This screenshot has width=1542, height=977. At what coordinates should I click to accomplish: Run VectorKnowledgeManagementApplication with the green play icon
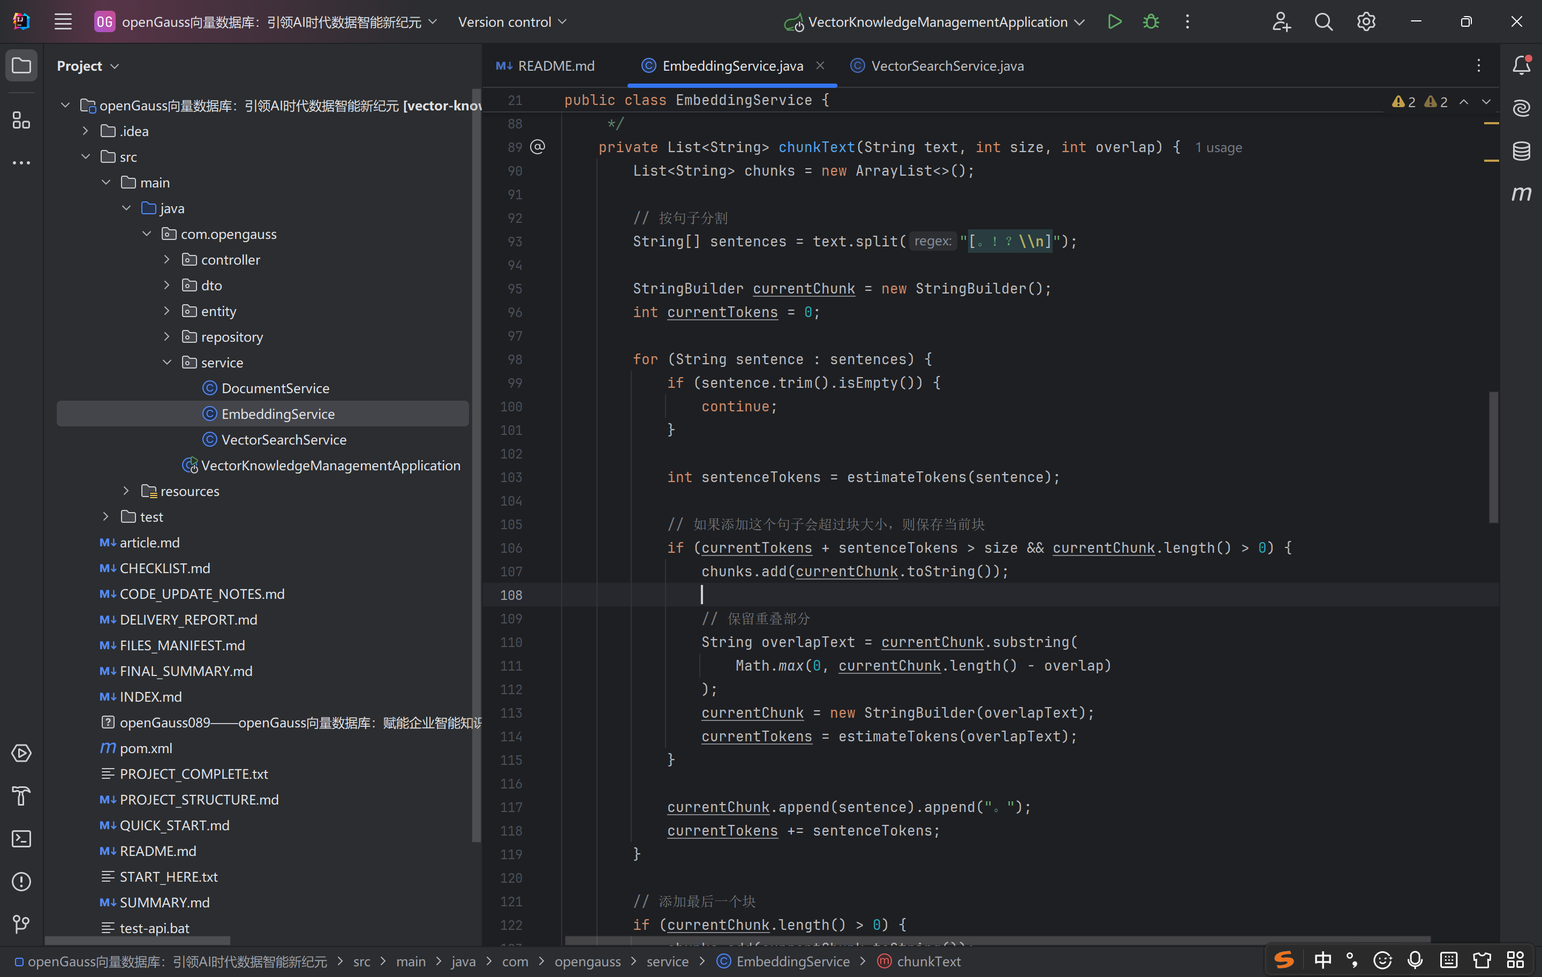1114,22
